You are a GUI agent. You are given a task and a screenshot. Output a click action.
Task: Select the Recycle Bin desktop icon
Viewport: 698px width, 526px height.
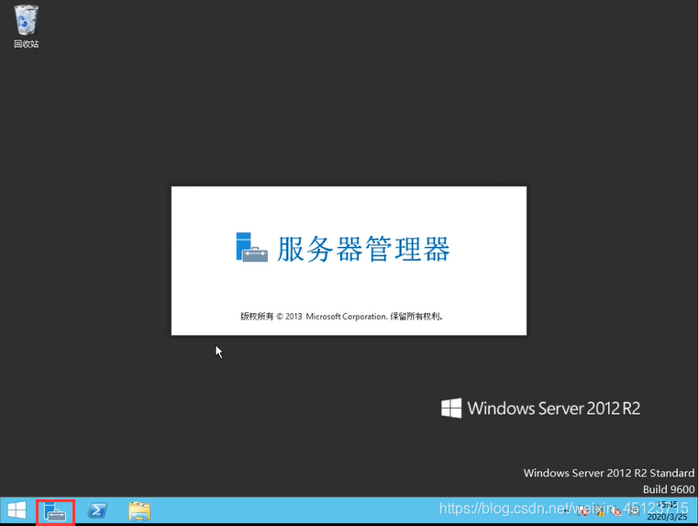(x=27, y=27)
